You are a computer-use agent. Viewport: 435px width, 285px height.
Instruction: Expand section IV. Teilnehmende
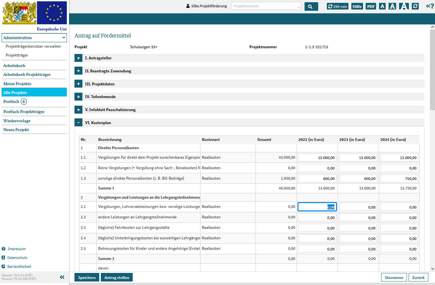coord(78,97)
